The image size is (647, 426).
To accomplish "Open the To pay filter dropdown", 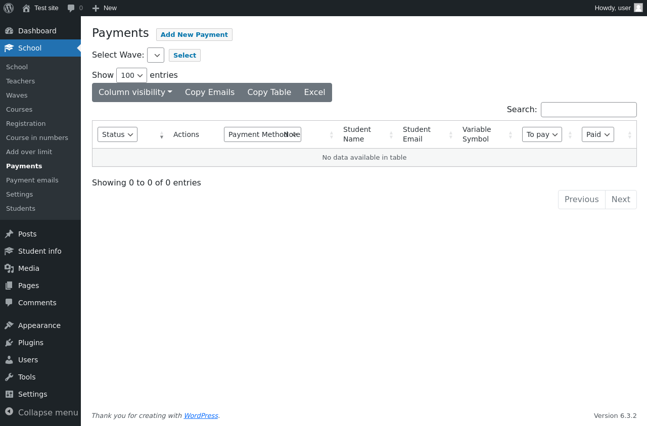I will coord(542,134).
